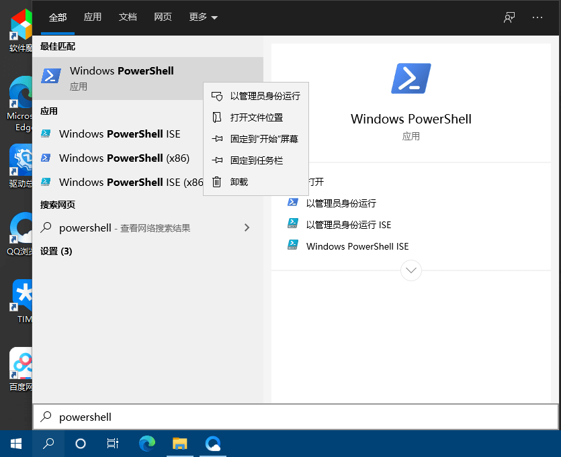Image resolution: width=561 pixels, height=457 pixels.
Task: Expand more options with the down chevron
Action: point(411,270)
